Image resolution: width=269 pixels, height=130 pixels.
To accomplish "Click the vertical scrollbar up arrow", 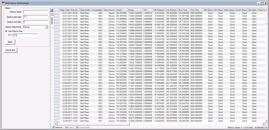I will (266, 10).
